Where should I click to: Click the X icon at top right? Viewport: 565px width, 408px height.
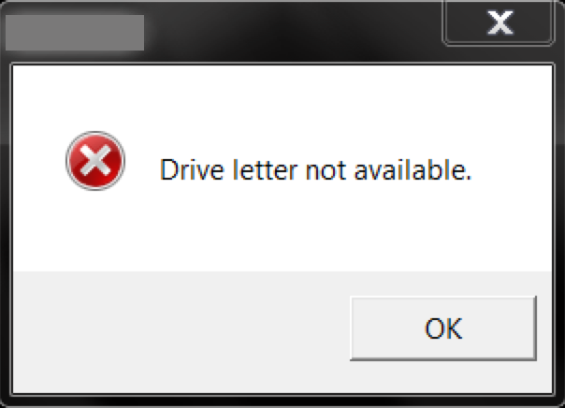click(x=500, y=22)
